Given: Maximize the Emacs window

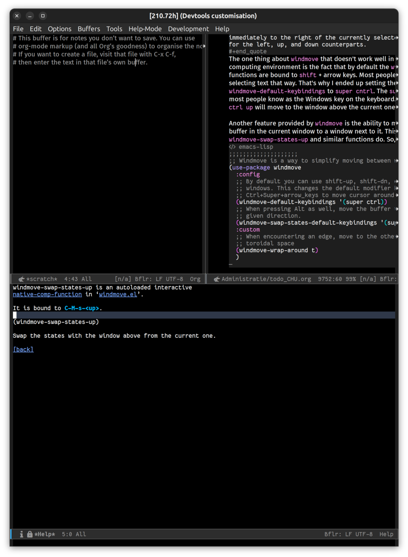Looking at the screenshot, I should (43, 16).
